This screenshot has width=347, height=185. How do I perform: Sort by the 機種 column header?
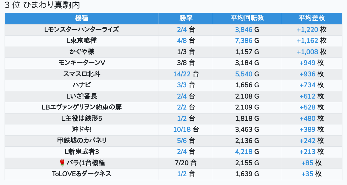click(82, 18)
